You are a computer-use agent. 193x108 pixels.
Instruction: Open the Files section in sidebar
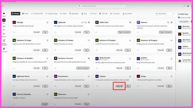[4, 28]
